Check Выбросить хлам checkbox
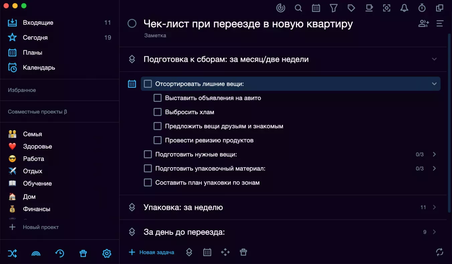Viewport: 452px width, 264px height. [x=157, y=112]
